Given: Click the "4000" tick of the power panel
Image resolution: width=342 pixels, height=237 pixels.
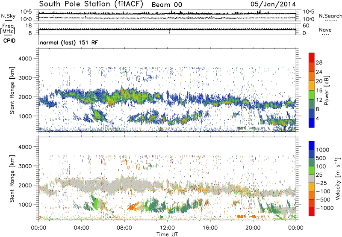Looking at the screenshot, I should coord(25,58).
